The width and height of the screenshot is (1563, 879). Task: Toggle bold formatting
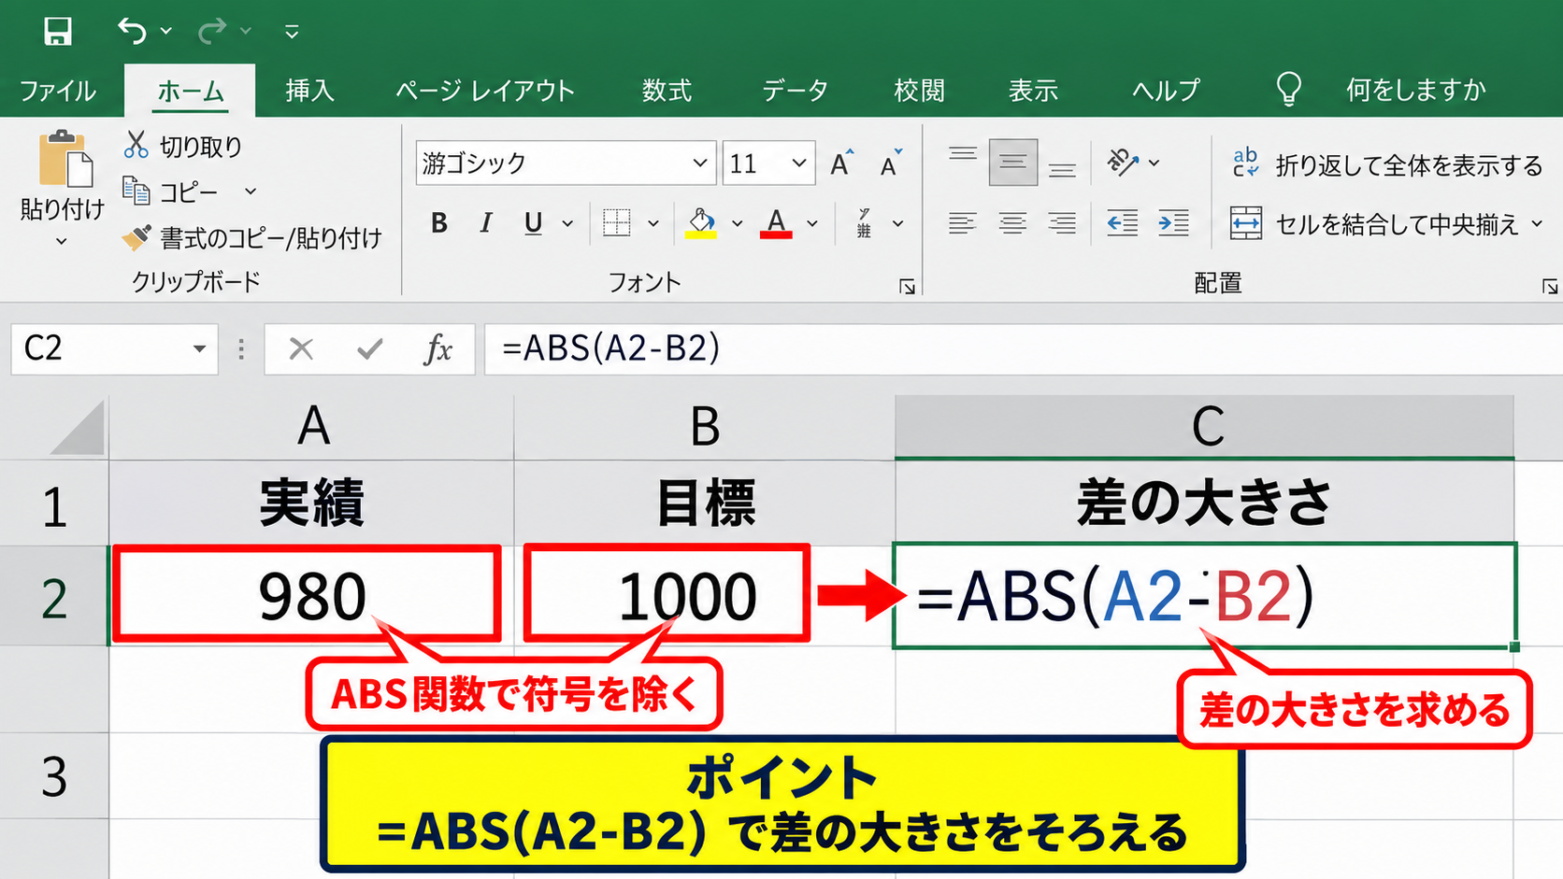[439, 223]
